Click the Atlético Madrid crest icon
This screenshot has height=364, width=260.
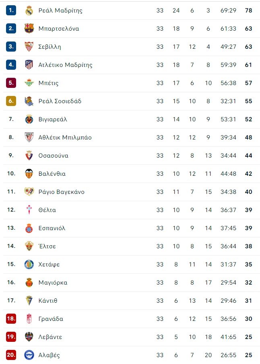tap(29, 65)
